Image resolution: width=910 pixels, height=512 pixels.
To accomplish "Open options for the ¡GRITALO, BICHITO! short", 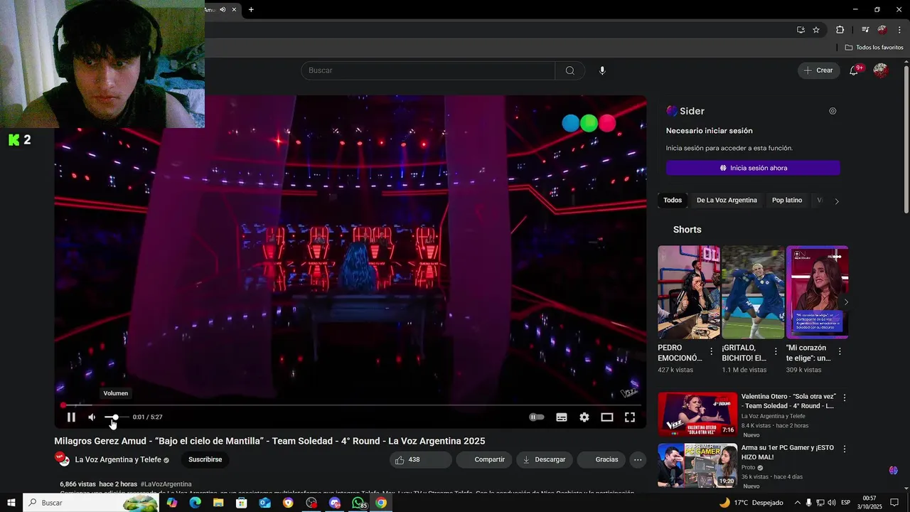I will coord(776,351).
